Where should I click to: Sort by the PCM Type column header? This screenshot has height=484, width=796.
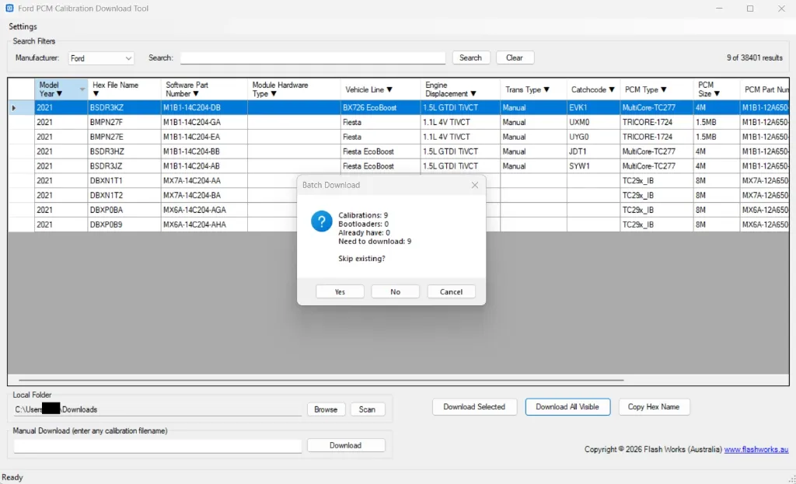click(x=645, y=89)
